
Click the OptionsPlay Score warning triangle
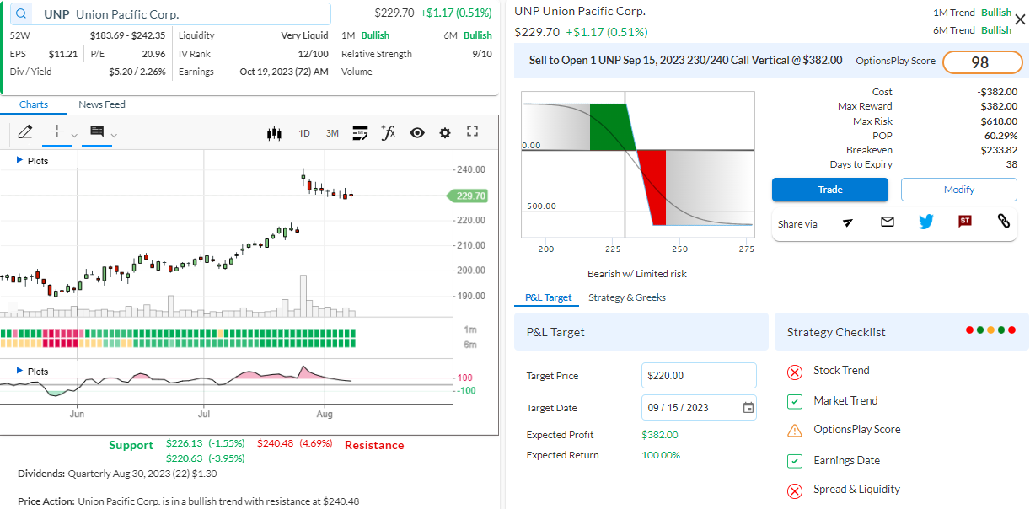pos(794,431)
